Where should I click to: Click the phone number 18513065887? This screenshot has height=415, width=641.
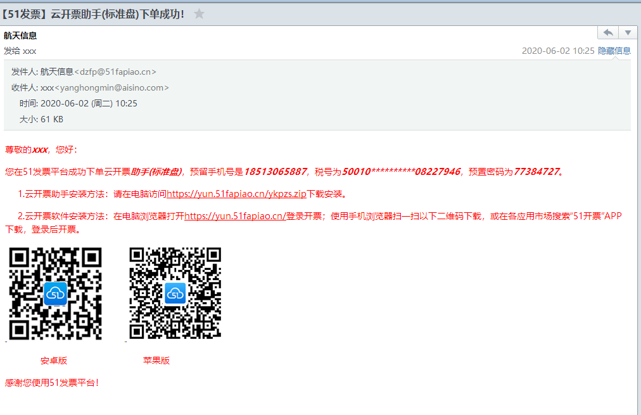tap(275, 172)
